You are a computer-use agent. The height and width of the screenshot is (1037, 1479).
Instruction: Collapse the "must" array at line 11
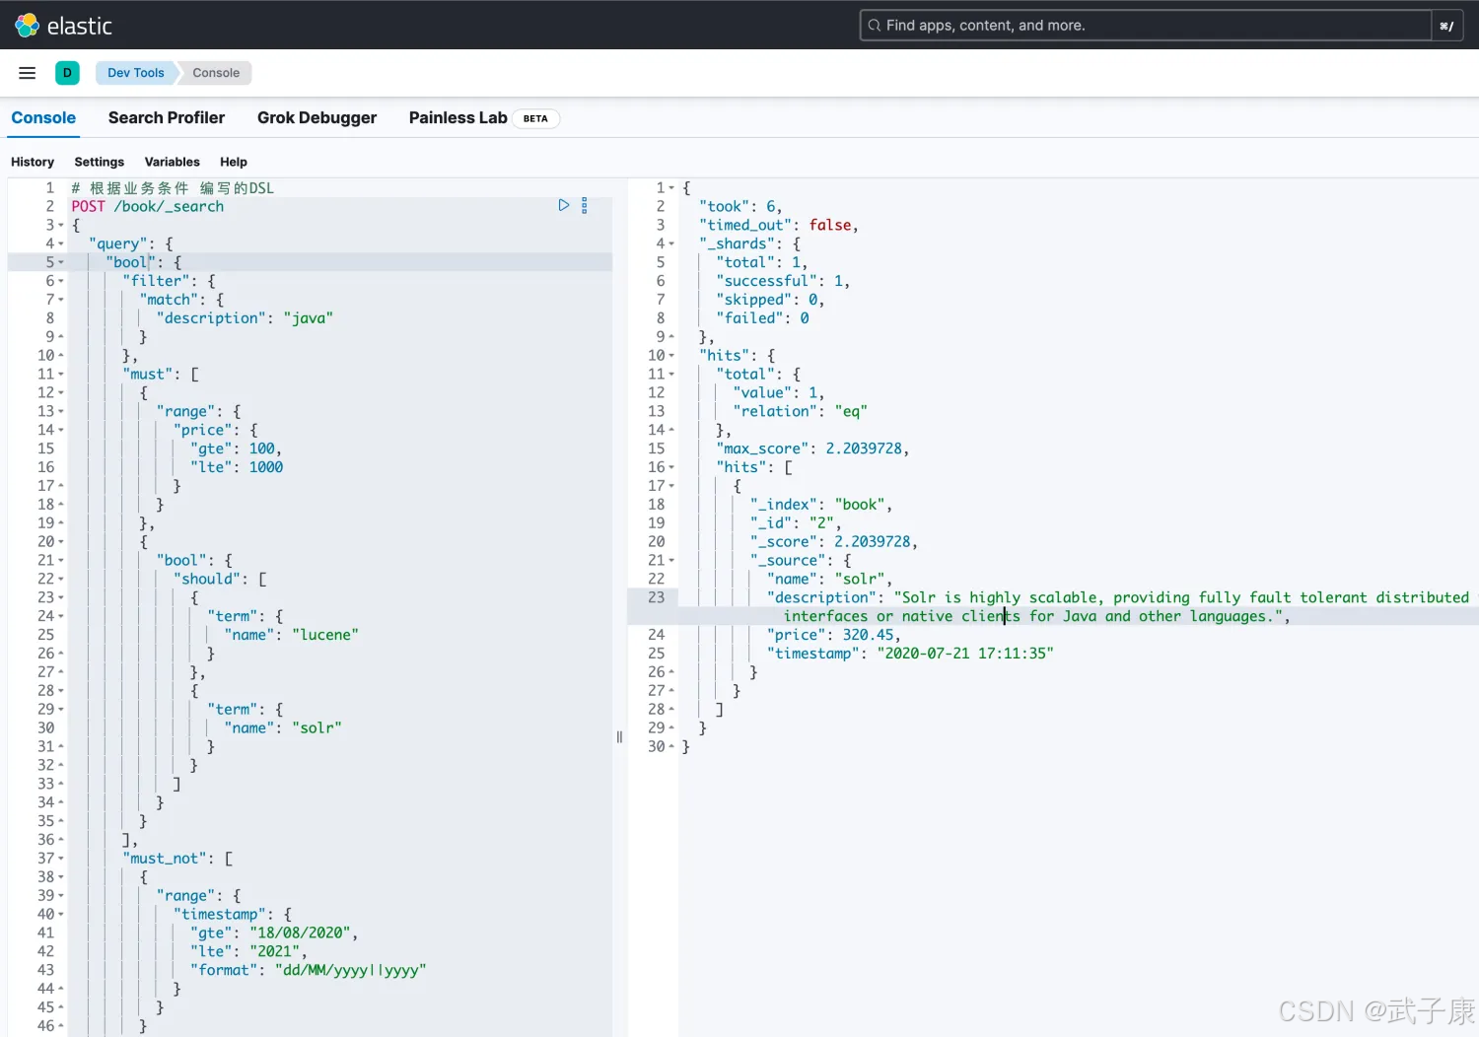pos(61,375)
